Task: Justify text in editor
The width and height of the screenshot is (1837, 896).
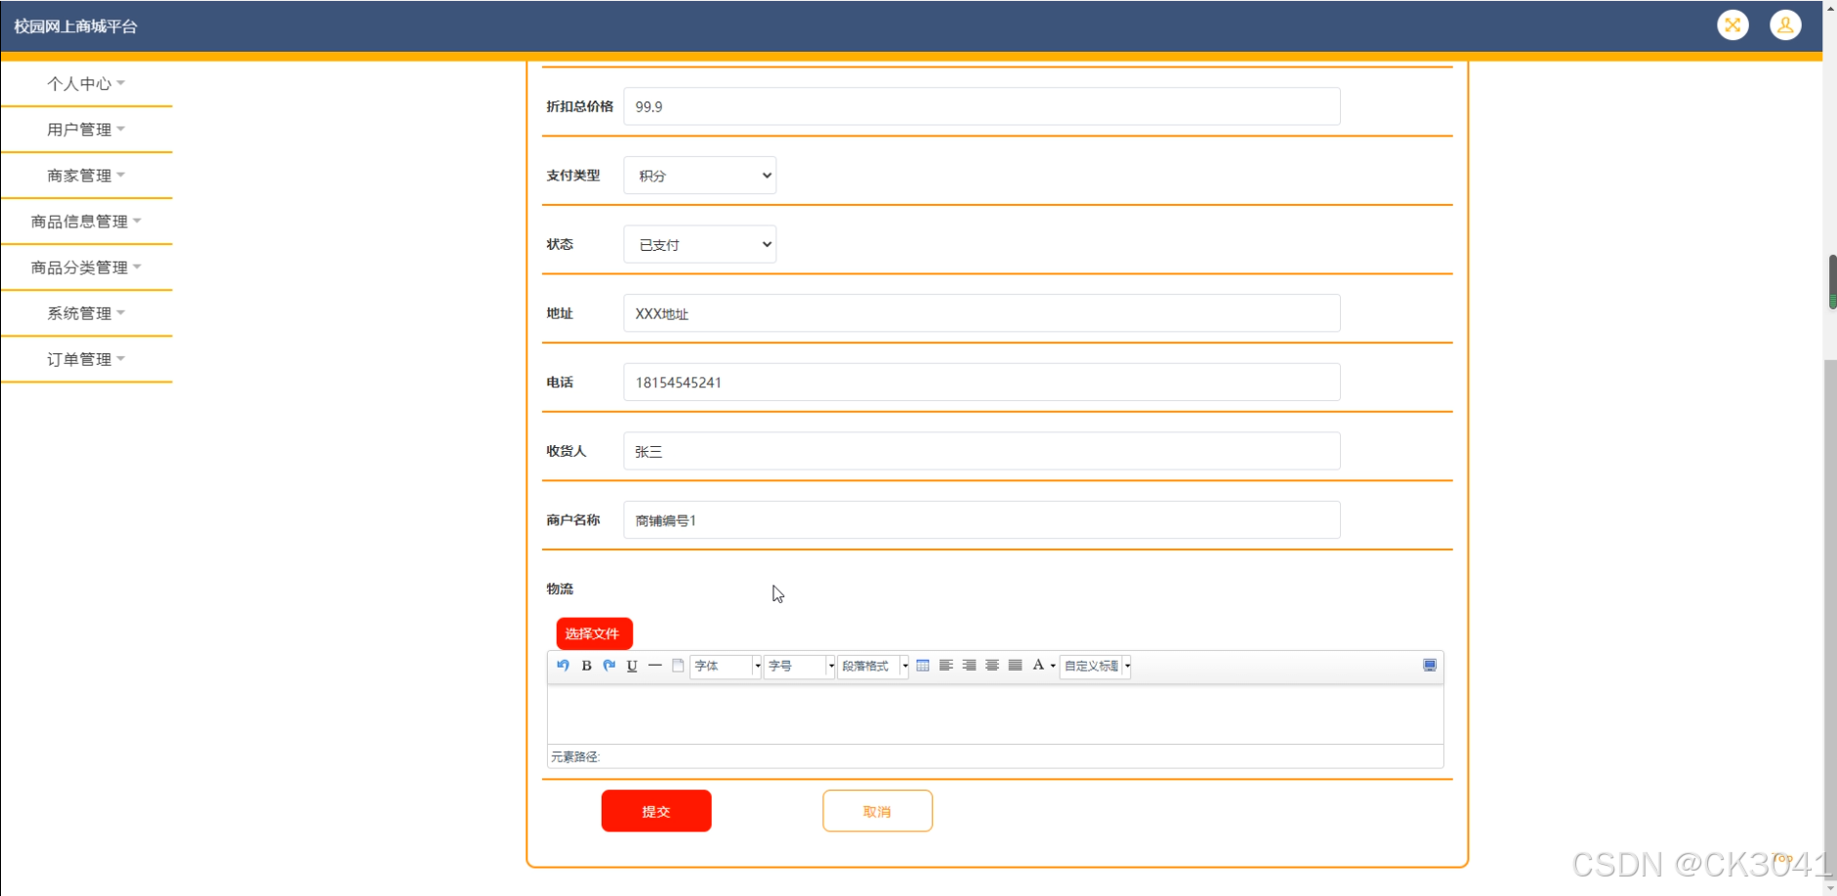Action: pos(1016,666)
